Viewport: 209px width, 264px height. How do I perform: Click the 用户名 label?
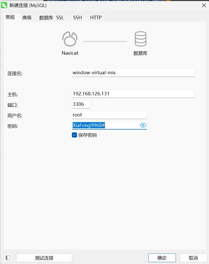pos(15,115)
